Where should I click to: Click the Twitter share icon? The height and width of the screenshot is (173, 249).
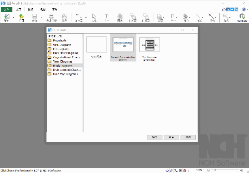(x=232, y=9)
